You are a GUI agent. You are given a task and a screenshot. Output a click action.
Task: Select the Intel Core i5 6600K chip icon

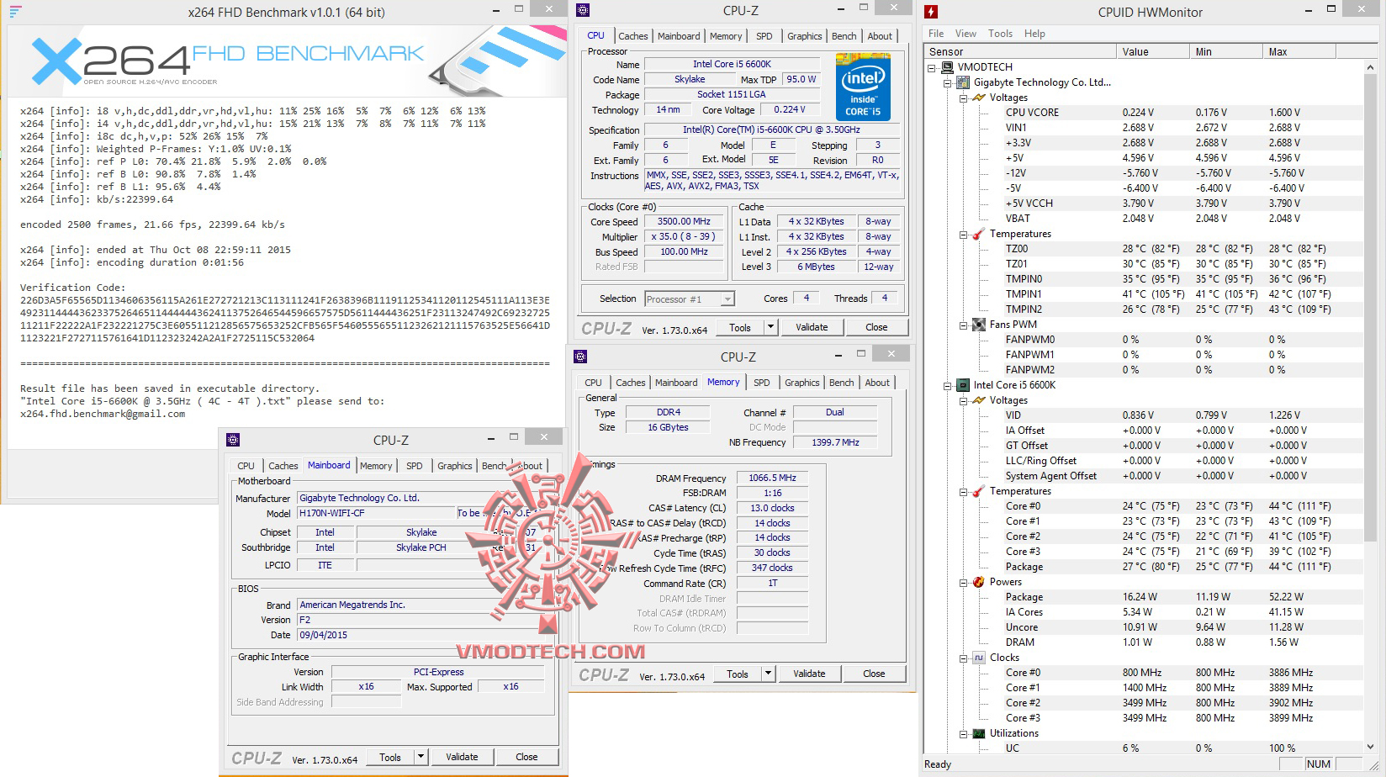pyautogui.click(x=964, y=385)
